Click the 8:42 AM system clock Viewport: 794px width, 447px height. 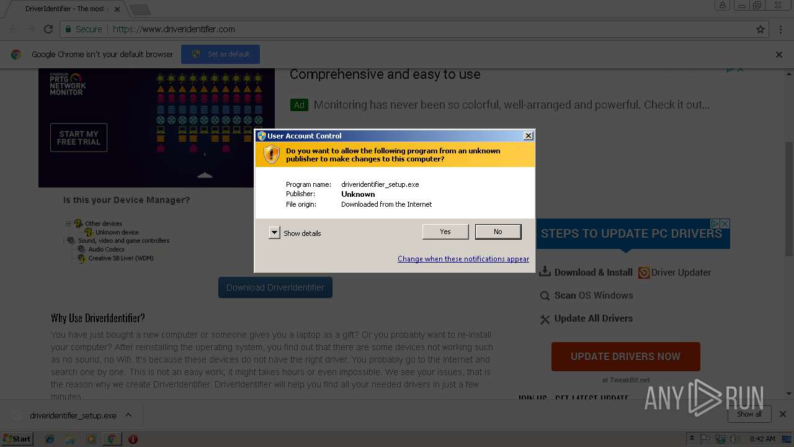click(x=762, y=438)
